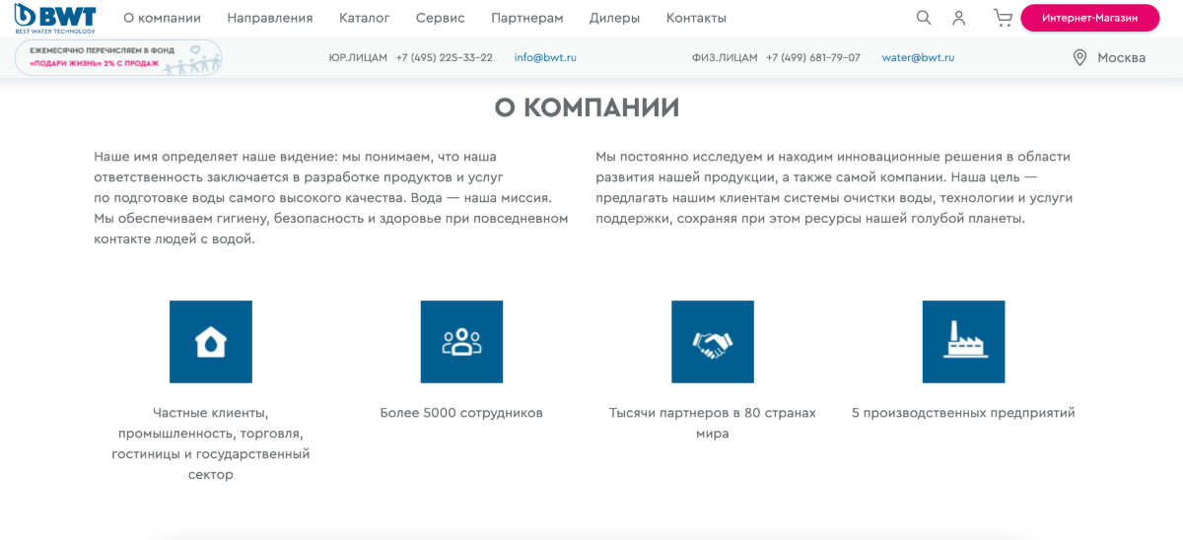
Task: Click the house with water drop icon
Action: (x=211, y=342)
